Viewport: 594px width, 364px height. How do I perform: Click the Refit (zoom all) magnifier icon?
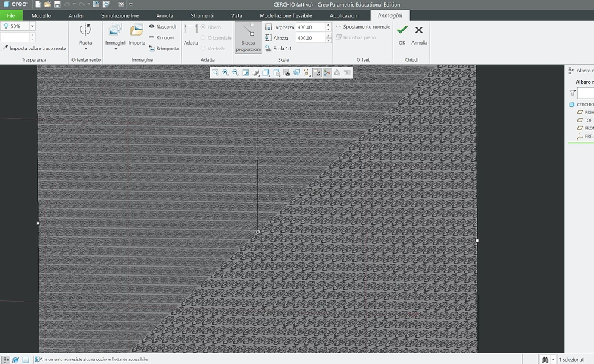(x=215, y=72)
